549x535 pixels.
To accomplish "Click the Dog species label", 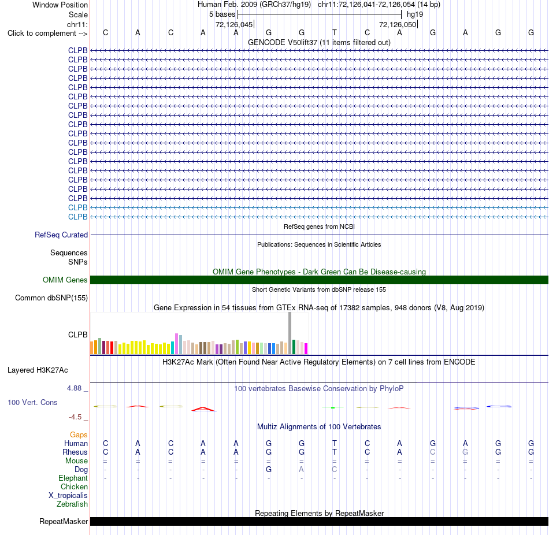I will [x=81, y=470].
